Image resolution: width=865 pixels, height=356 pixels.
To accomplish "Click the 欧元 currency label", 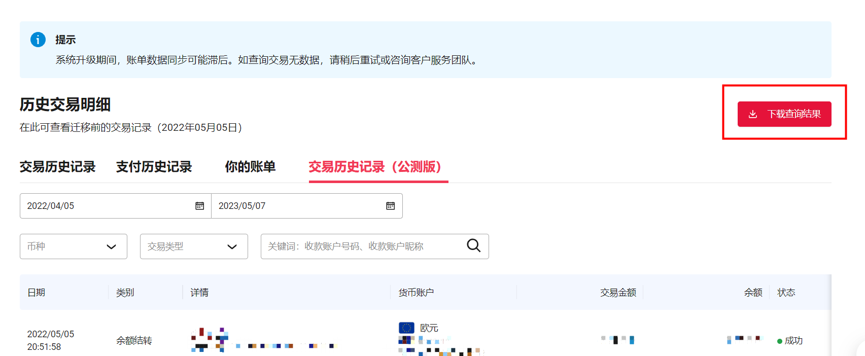I will 429,328.
